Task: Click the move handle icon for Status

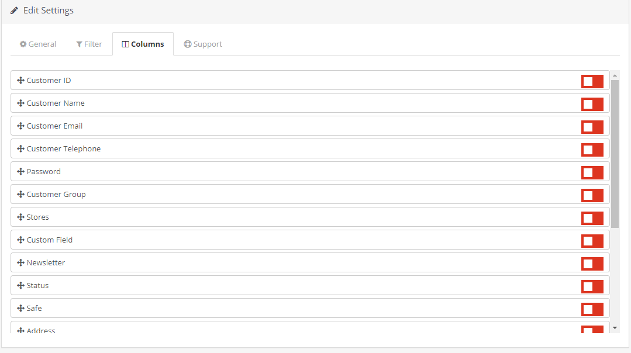Action: (20, 285)
